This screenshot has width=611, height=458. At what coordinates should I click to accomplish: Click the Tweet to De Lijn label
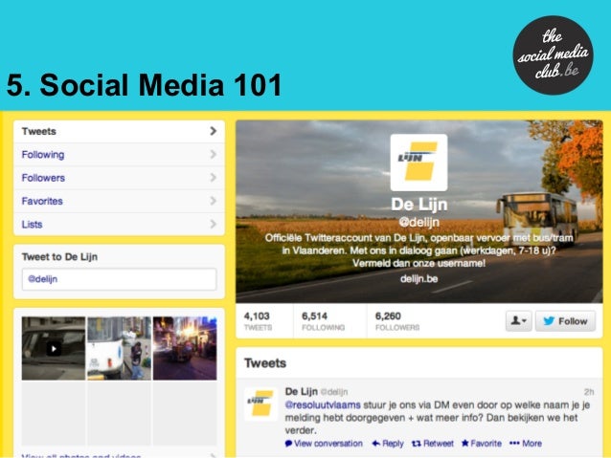[x=59, y=257]
